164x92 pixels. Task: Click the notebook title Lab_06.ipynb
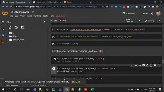pyautogui.click(x=21, y=12)
